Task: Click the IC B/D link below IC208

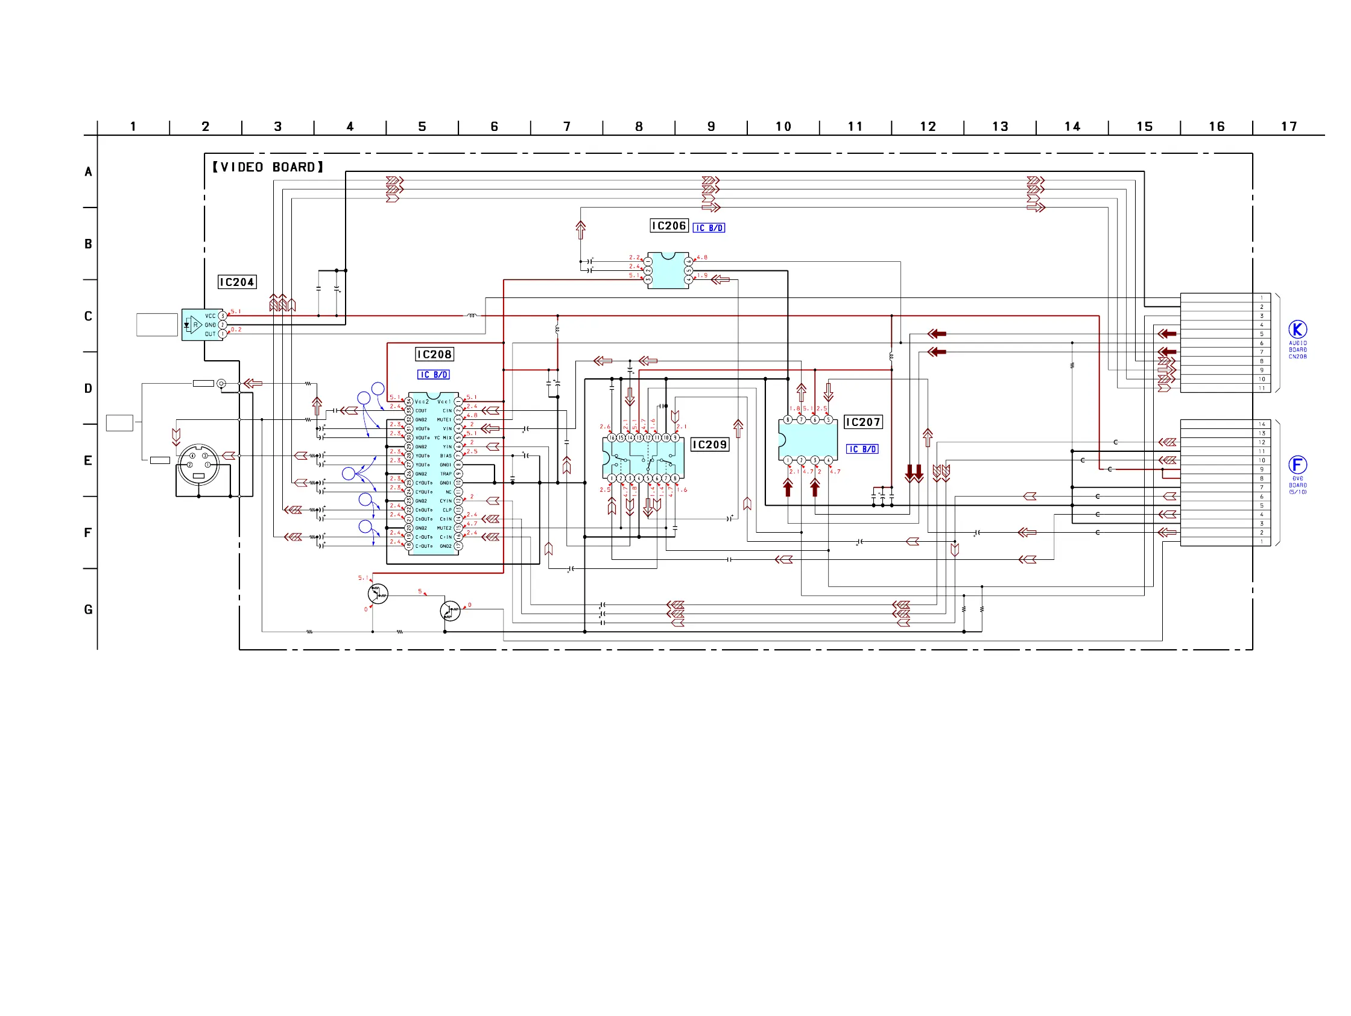Action: tap(434, 375)
